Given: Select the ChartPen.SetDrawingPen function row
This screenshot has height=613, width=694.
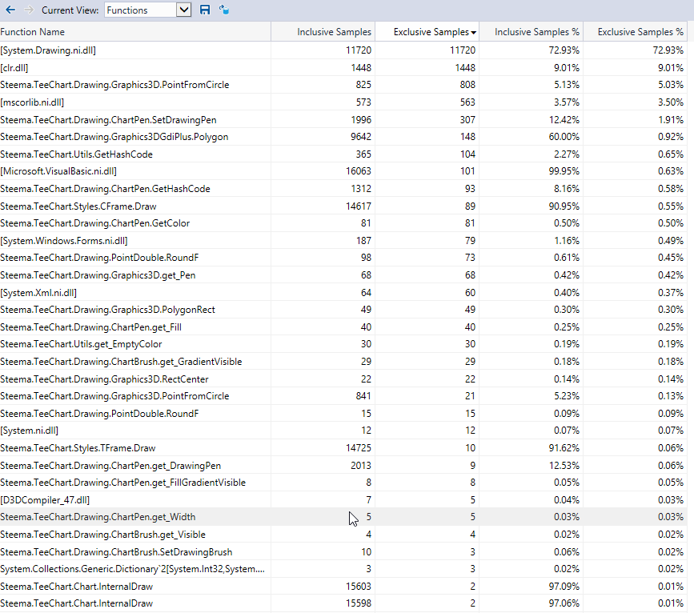Looking at the screenshot, I should (x=343, y=120).
